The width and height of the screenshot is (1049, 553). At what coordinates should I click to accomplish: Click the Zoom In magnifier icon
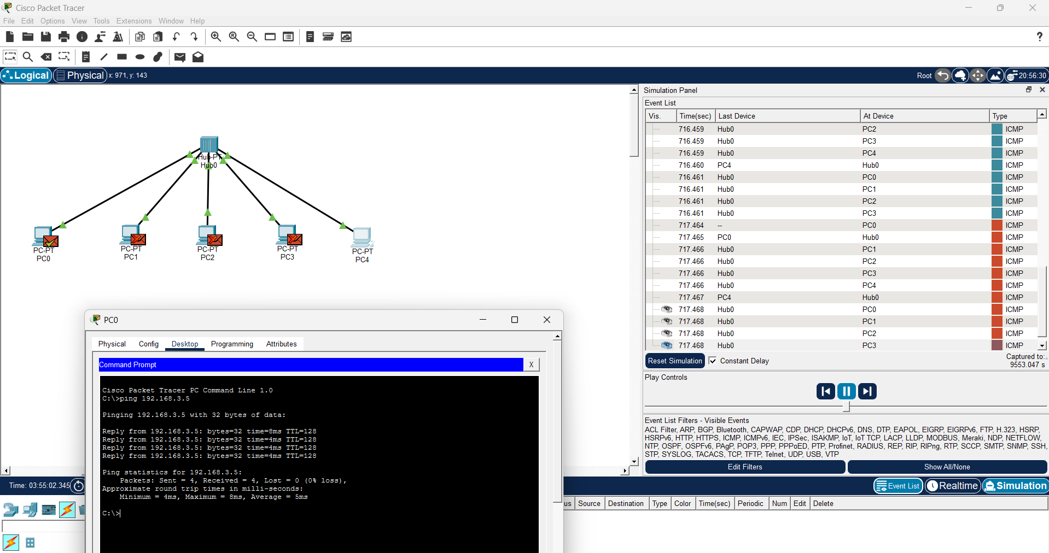tap(216, 37)
